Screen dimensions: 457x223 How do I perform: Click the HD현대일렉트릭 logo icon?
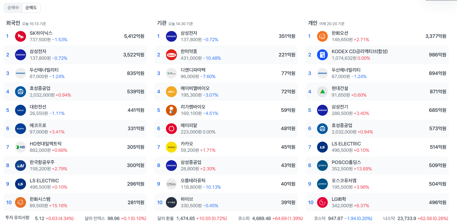[x=20, y=147]
